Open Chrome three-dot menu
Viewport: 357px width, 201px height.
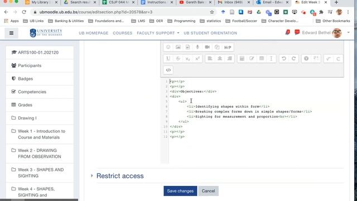(x=348, y=12)
